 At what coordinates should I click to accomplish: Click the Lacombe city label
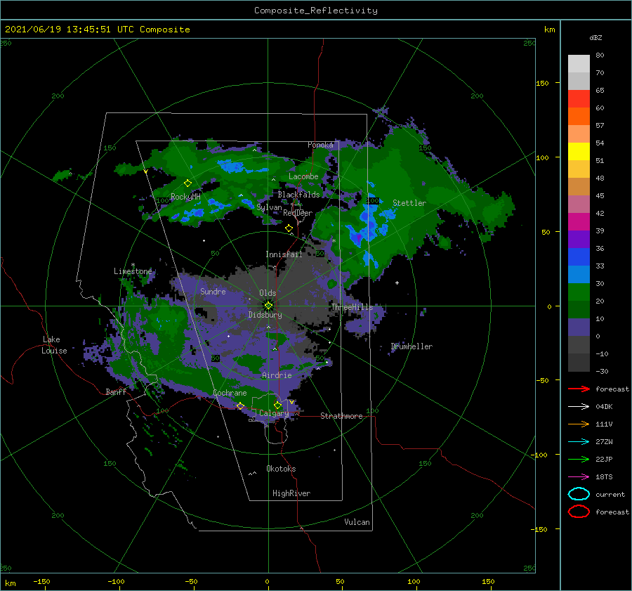303,176
